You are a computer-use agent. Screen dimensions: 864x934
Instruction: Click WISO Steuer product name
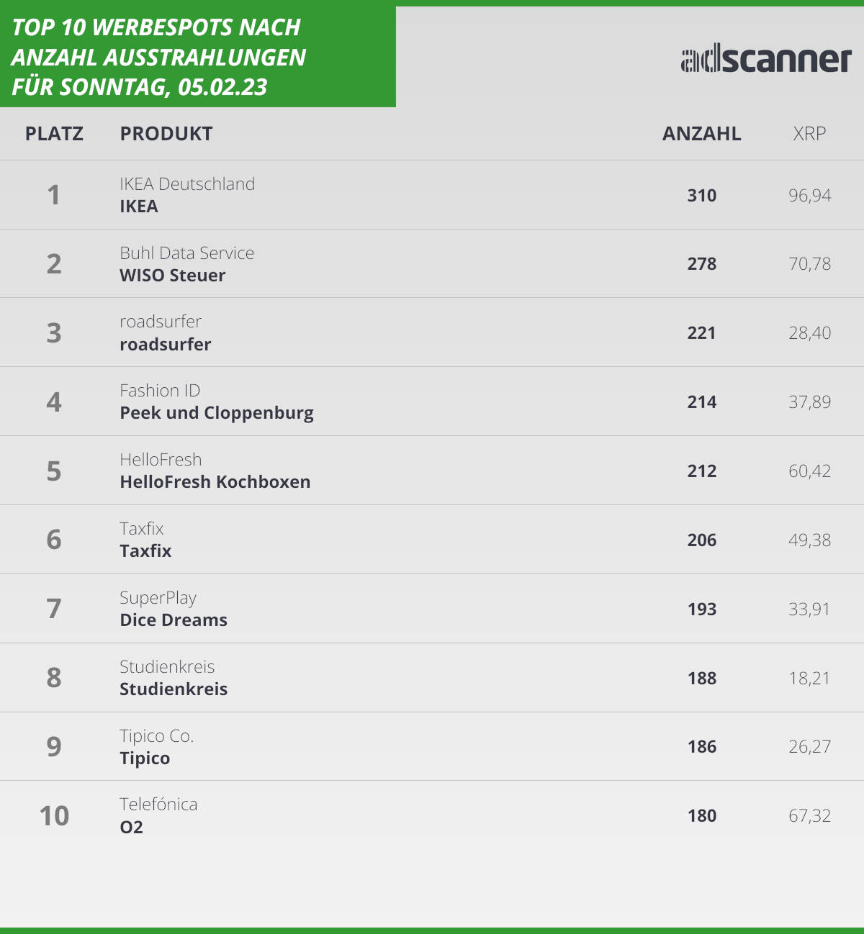click(173, 276)
